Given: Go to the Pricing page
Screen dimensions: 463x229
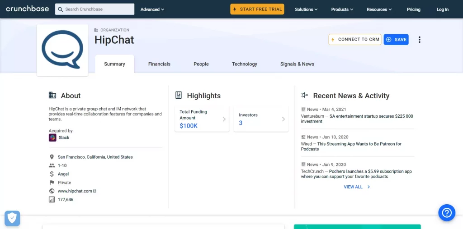Looking at the screenshot, I should click(413, 9).
